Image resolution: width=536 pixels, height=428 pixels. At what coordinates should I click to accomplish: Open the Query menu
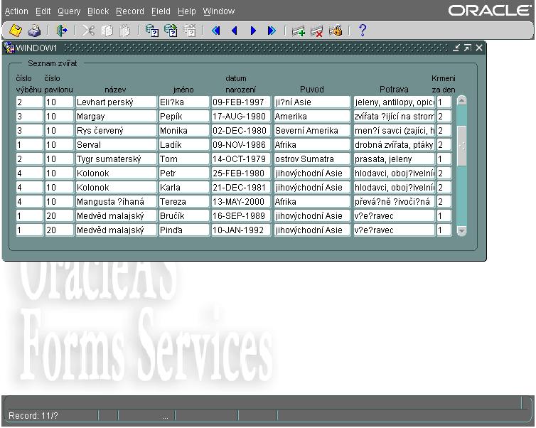69,11
